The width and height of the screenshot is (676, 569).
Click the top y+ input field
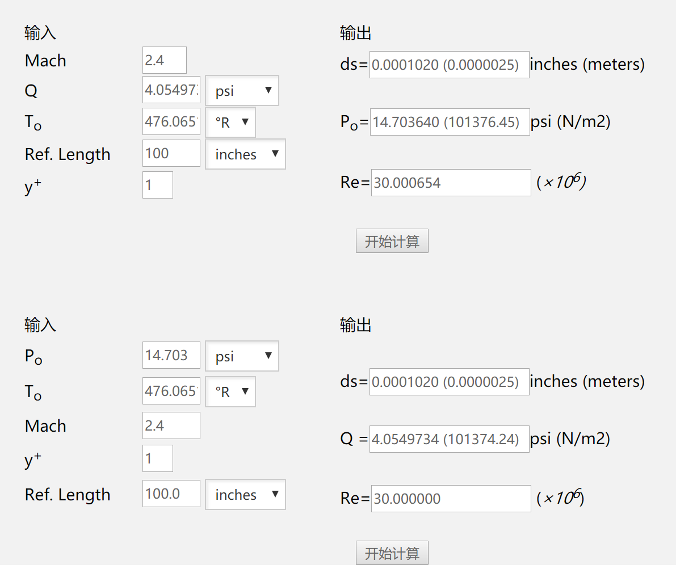tap(157, 186)
